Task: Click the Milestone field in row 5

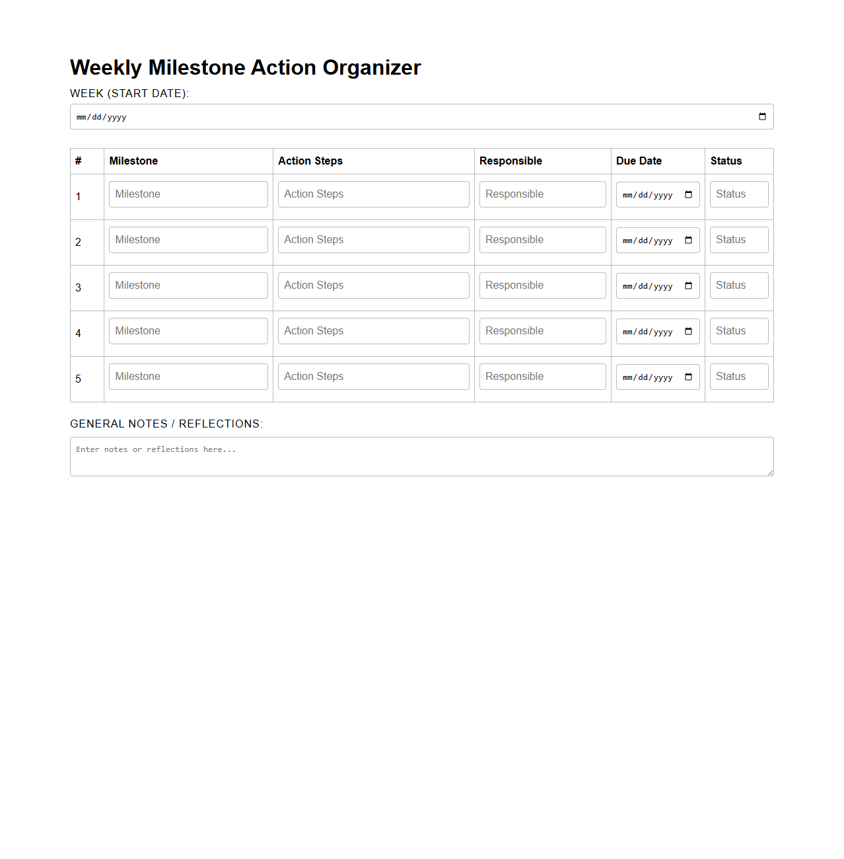Action: 188,376
